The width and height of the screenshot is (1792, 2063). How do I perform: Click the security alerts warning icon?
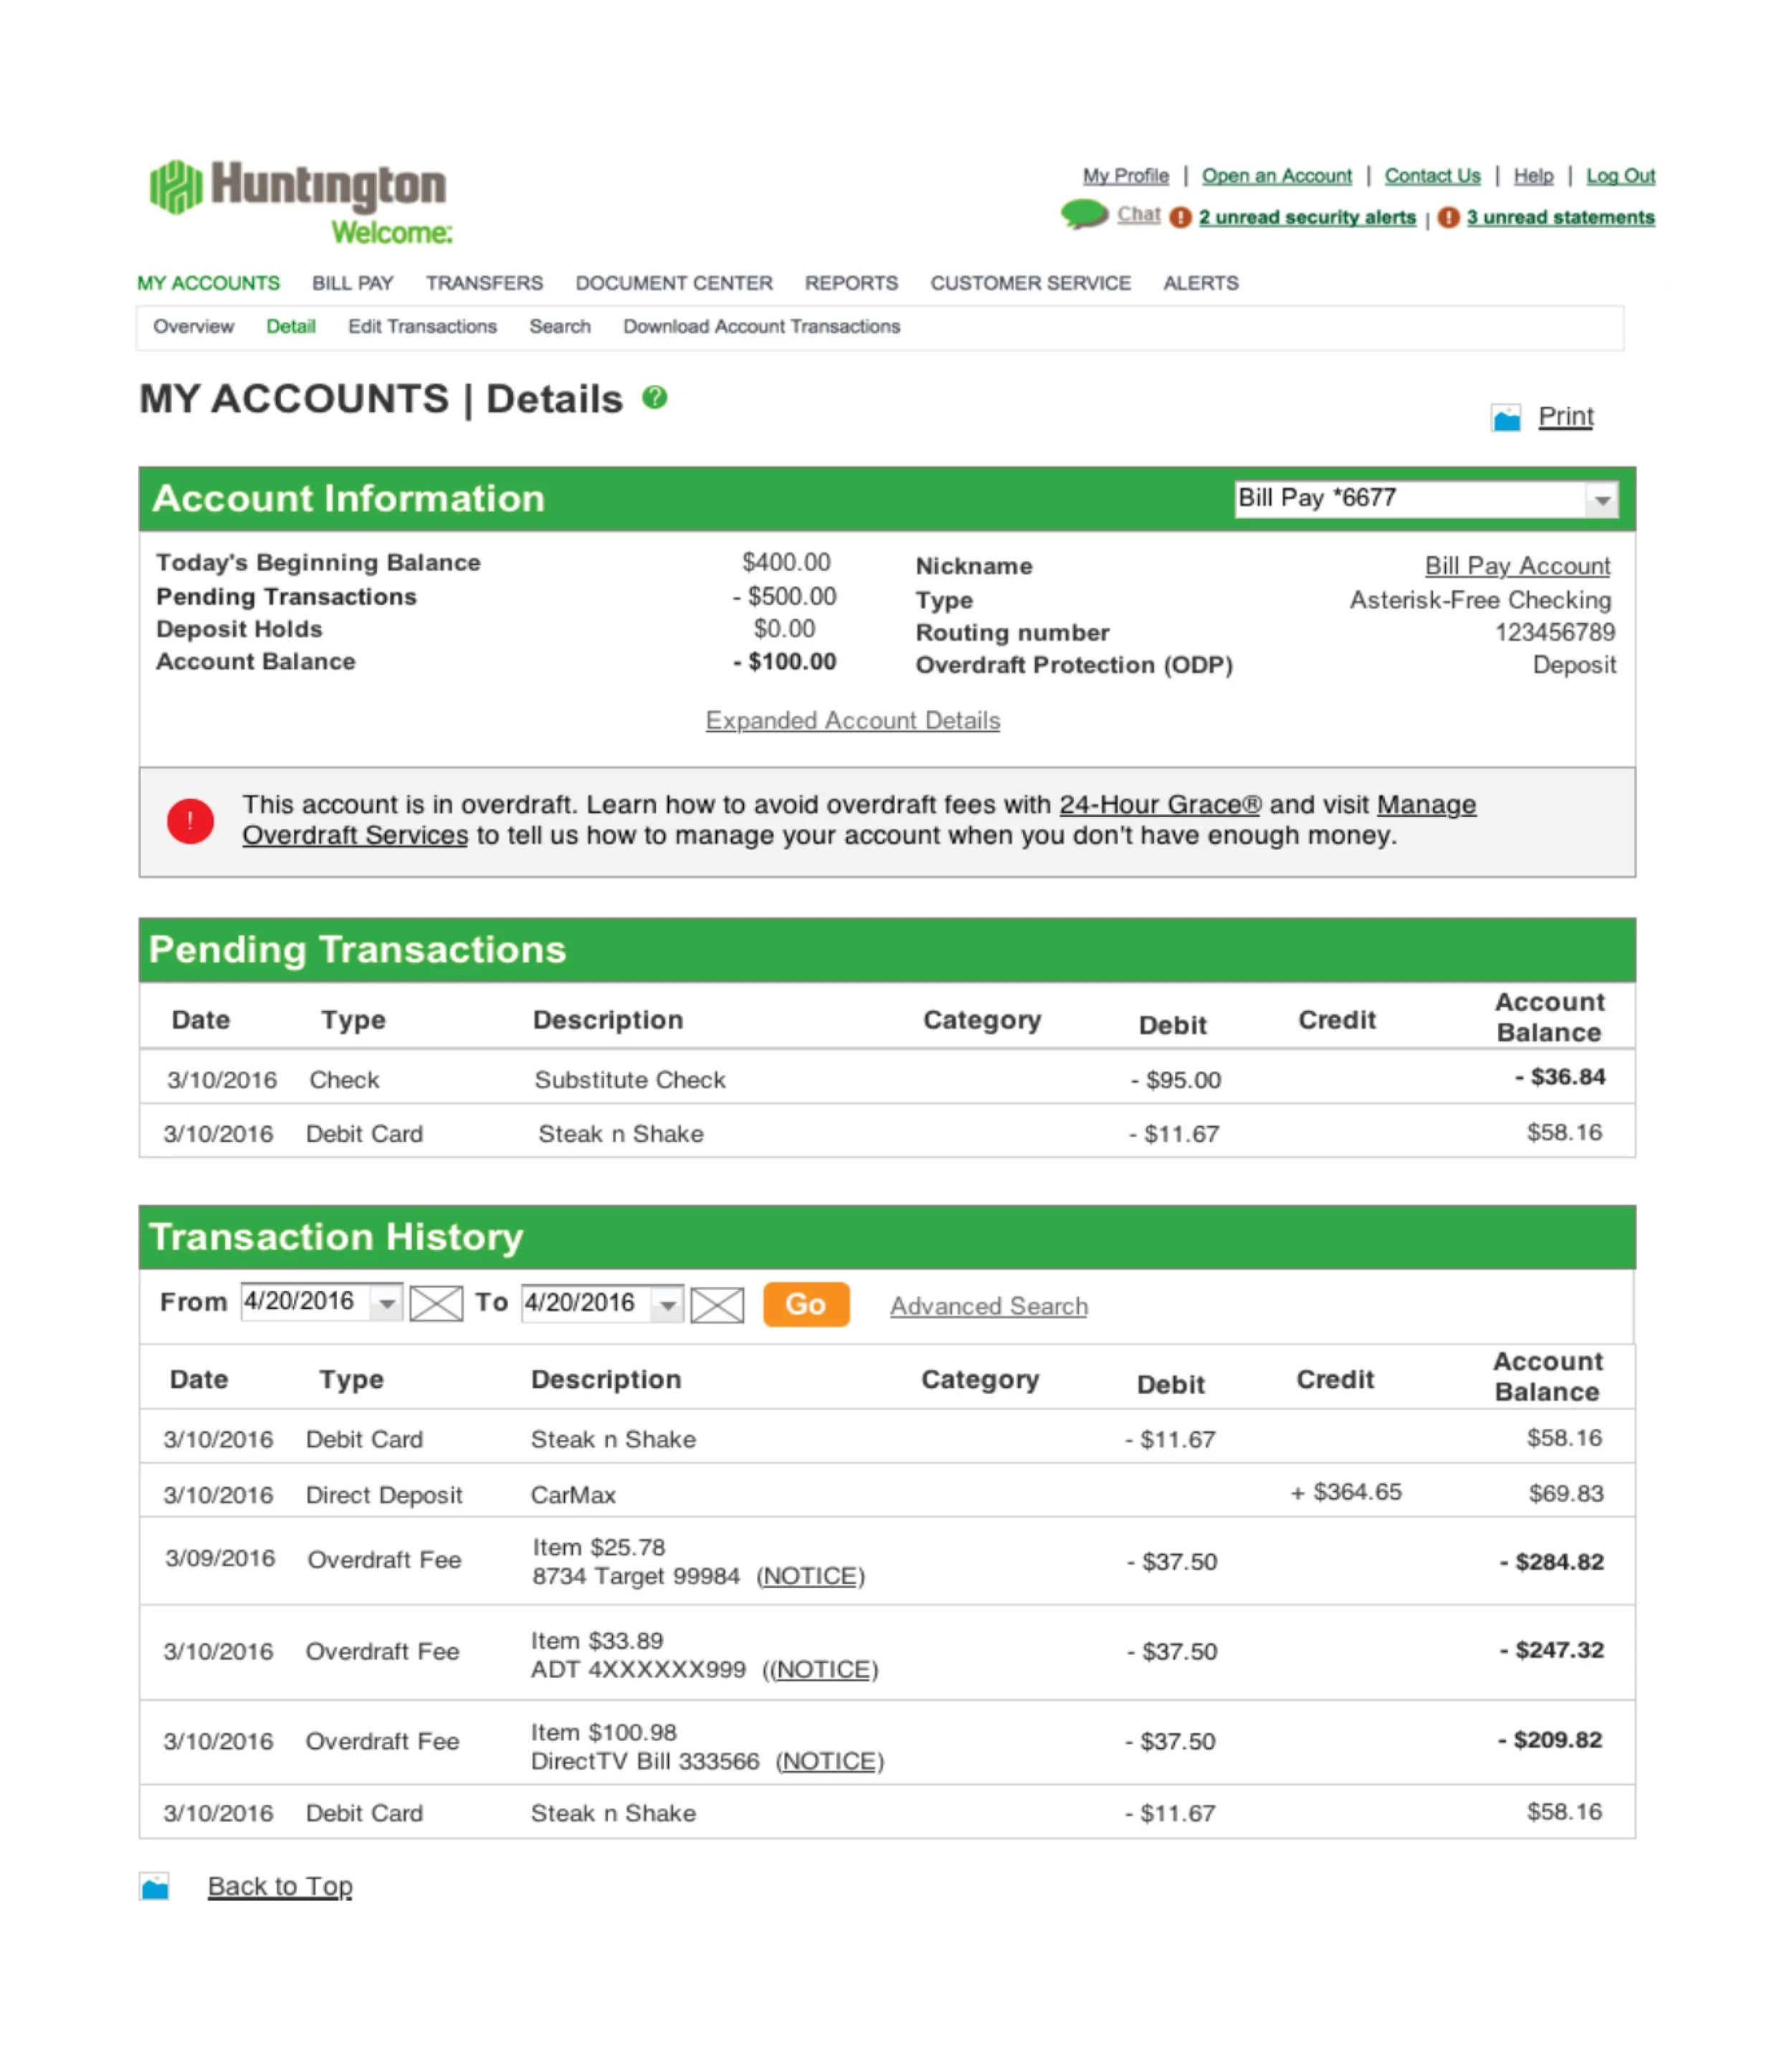tap(1180, 217)
